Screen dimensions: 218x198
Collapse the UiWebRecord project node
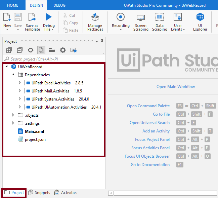pyautogui.click(x=6, y=67)
